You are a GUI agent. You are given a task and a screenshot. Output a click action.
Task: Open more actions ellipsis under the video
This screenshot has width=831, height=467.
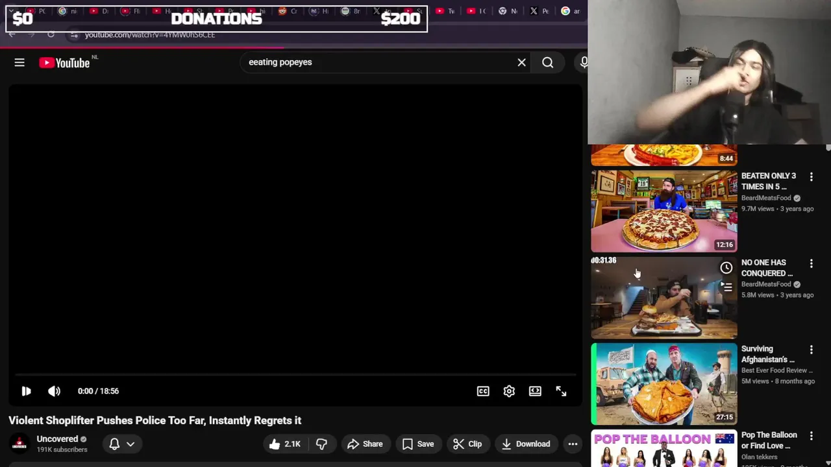pos(573,444)
